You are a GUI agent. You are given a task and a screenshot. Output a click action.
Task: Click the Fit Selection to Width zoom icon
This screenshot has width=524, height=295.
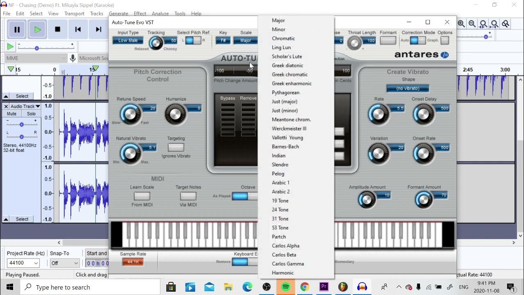pos(483,24)
